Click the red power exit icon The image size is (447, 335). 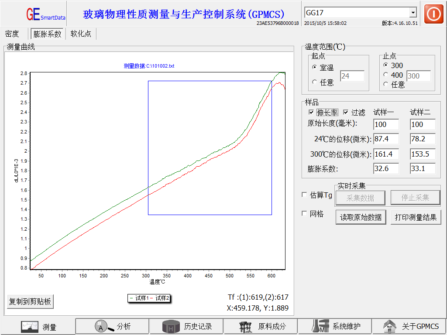tap(433, 14)
